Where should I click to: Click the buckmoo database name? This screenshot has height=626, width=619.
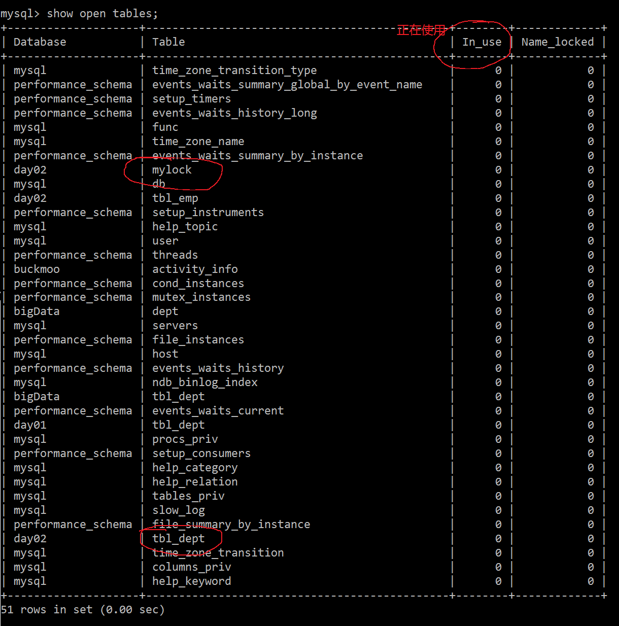click(x=37, y=269)
